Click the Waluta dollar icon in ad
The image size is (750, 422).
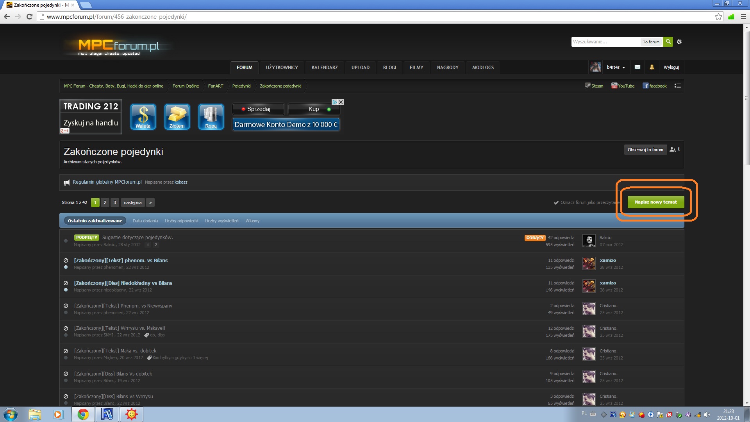(x=143, y=117)
